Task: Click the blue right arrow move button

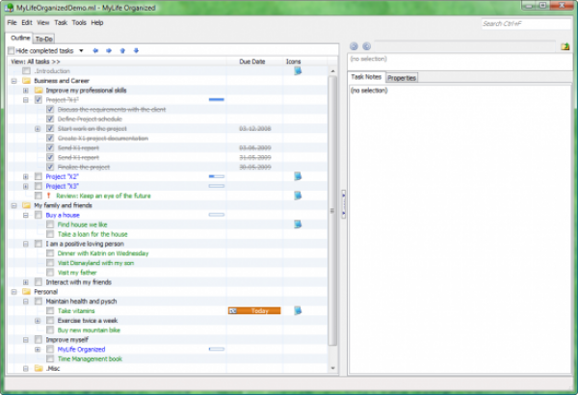Action: 109,50
